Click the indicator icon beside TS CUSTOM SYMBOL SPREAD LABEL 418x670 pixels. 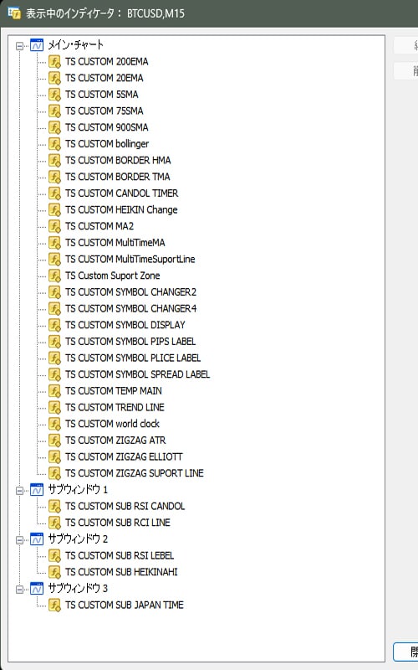54,374
